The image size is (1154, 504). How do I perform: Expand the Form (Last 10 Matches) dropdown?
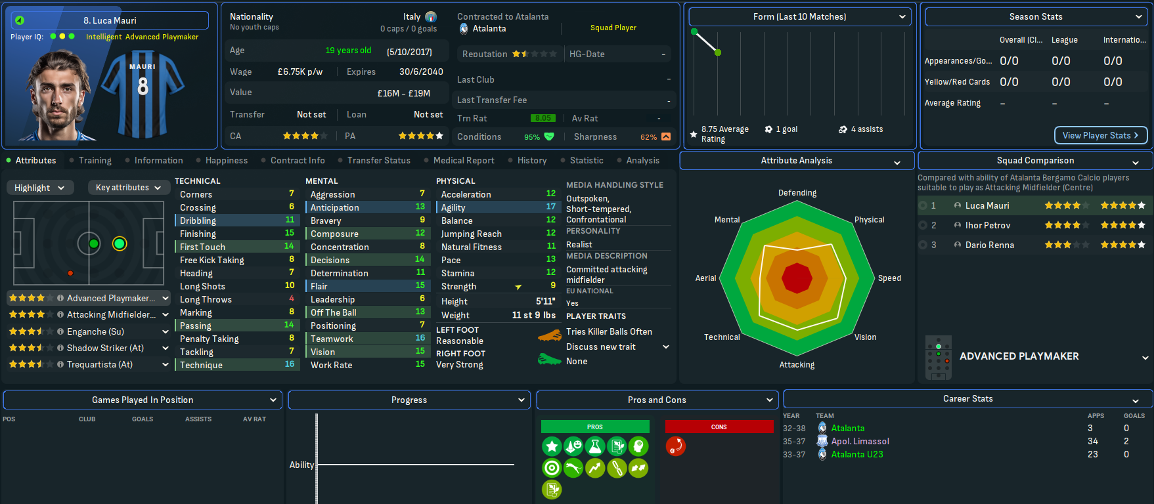click(x=799, y=17)
